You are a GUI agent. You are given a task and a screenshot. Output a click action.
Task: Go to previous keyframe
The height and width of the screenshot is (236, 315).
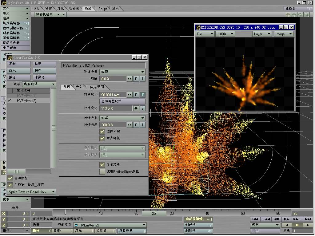[266, 219]
